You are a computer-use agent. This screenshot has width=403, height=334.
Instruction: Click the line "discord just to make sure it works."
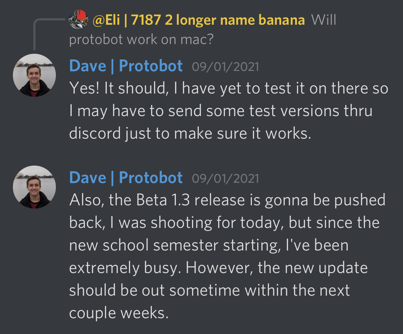190,134
